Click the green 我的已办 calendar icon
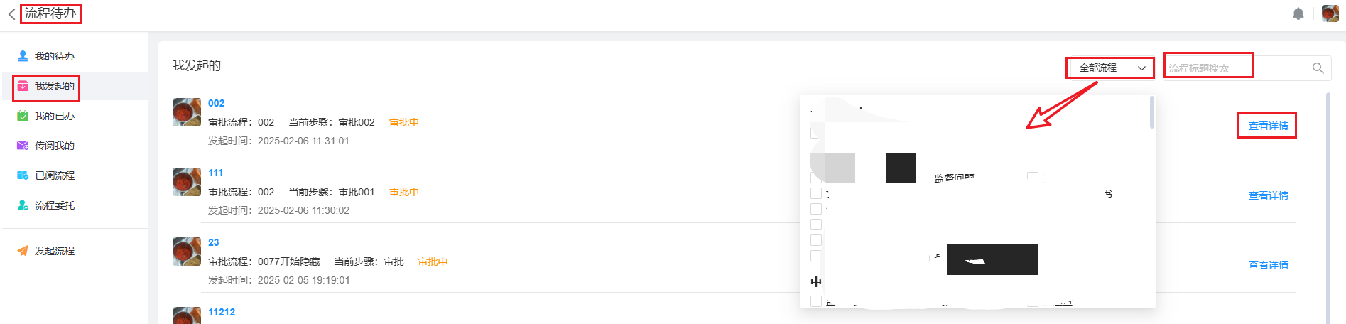Viewport: 1346px width, 324px height. pyautogui.click(x=23, y=116)
